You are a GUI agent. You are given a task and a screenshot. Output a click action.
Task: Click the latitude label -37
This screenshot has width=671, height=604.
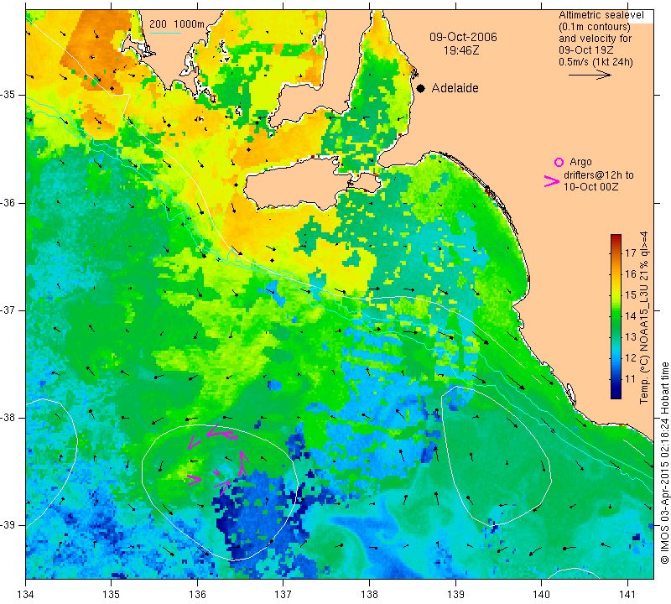tap(8, 310)
